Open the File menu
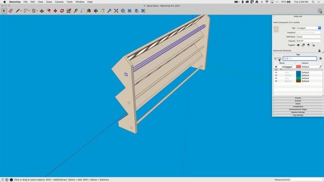324x182 pixels. (x=25, y=2)
